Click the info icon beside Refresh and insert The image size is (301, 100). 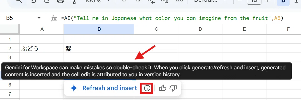coord(147,88)
